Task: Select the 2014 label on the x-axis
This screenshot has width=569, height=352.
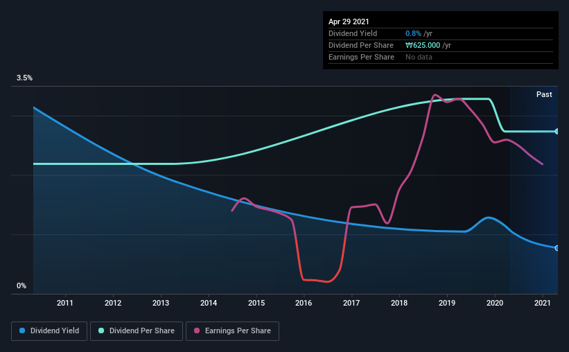Action: point(209,303)
